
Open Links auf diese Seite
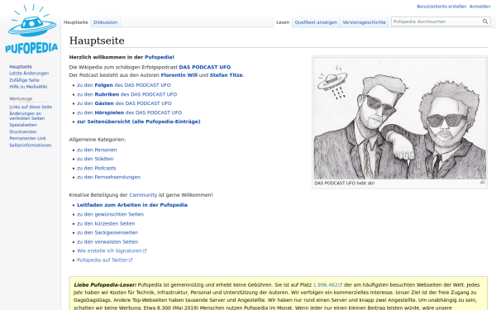pyautogui.click(x=31, y=107)
